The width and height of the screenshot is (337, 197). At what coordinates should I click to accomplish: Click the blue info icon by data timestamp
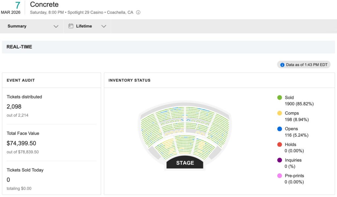point(282,65)
